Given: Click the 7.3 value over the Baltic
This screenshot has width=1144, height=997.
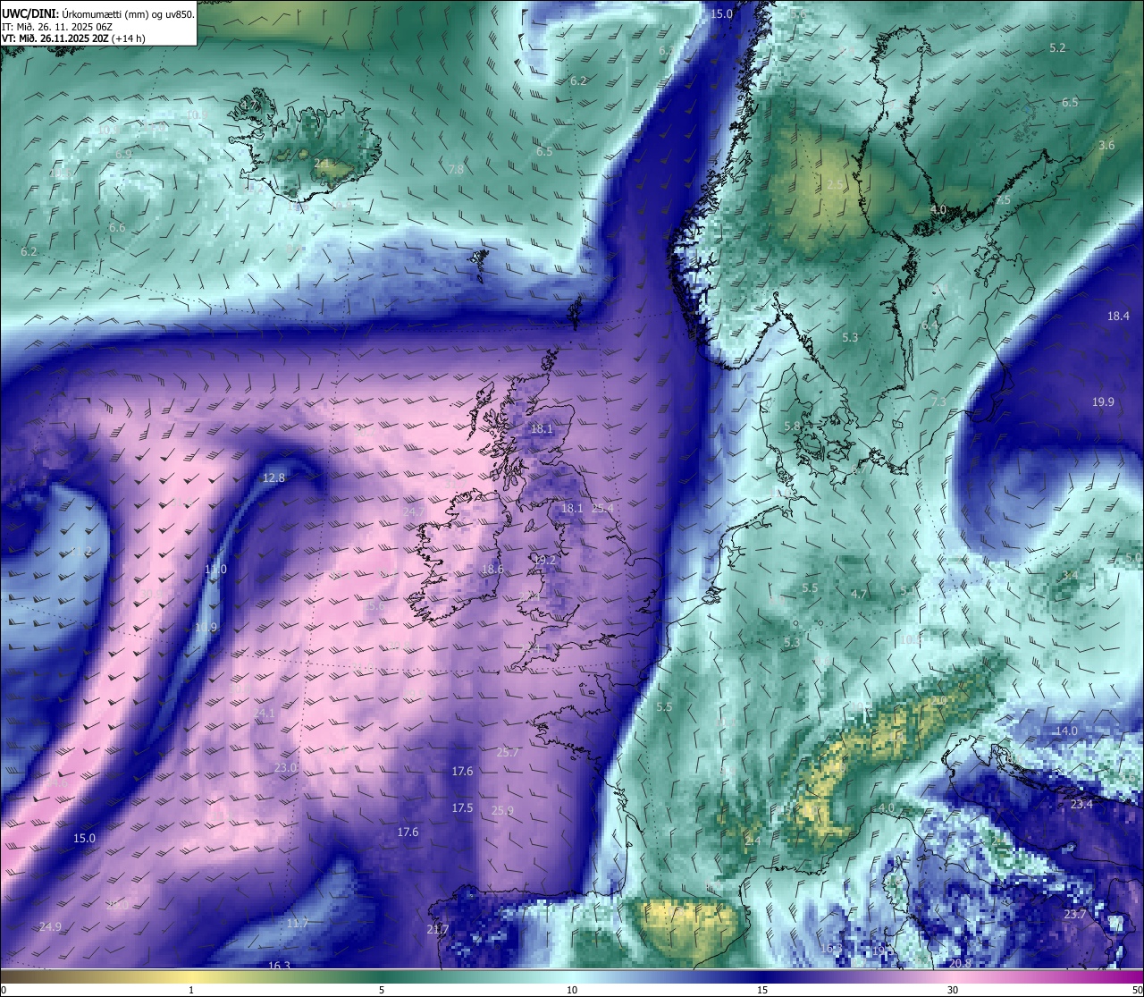Looking at the screenshot, I should [x=938, y=403].
